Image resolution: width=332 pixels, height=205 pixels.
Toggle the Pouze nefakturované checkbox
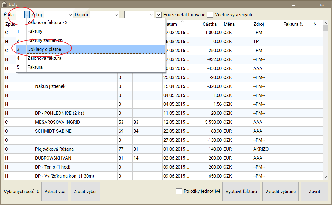coord(159,15)
